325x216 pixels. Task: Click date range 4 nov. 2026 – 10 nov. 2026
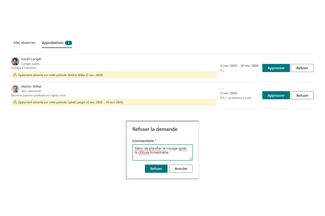pos(239,66)
